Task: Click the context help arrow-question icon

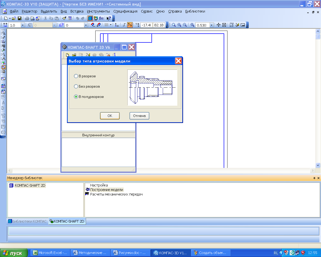Action: (x=109, y=18)
